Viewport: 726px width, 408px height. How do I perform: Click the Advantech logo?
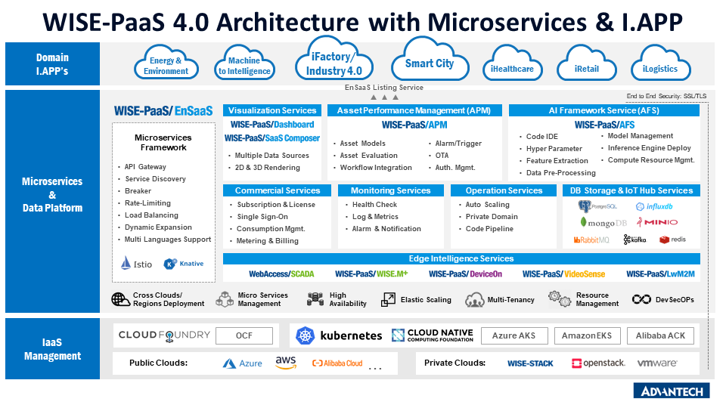point(672,391)
